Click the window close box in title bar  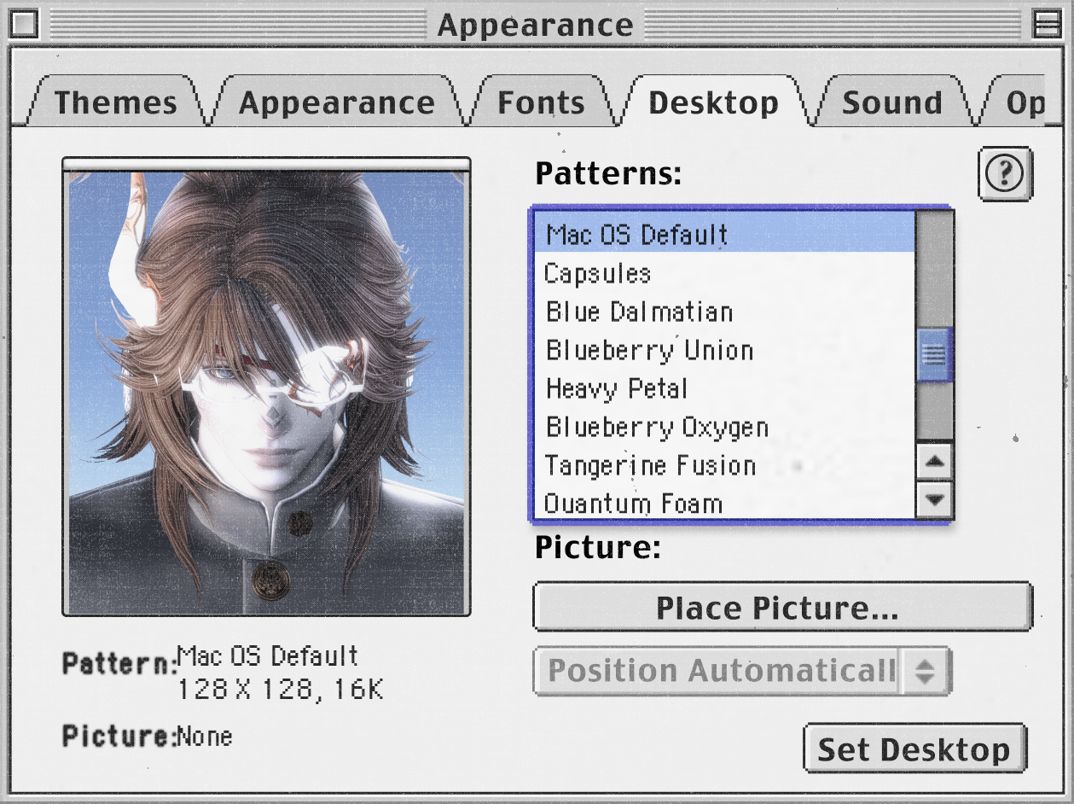(x=23, y=24)
